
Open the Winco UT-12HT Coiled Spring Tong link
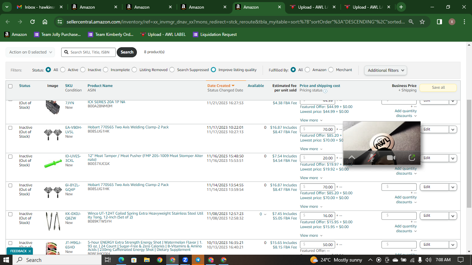pos(145,215)
